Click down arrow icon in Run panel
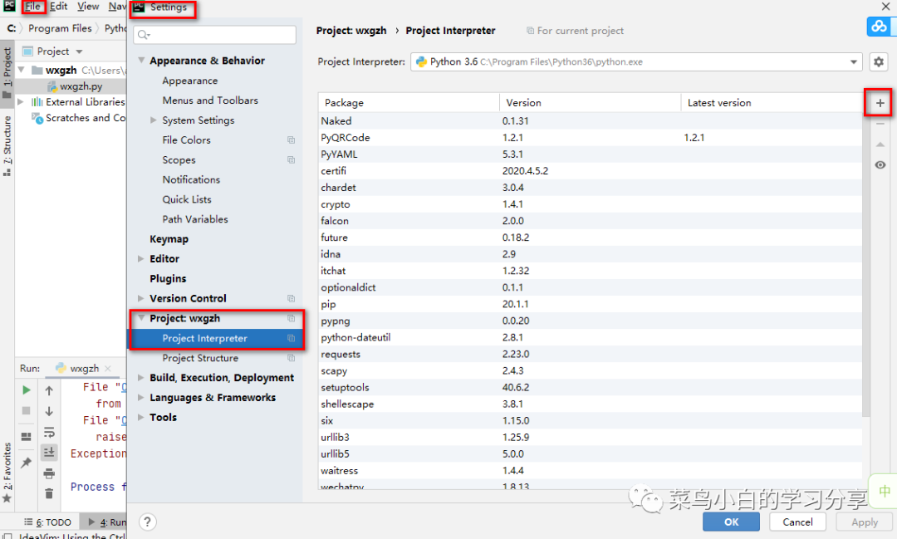897x539 pixels. (x=49, y=411)
